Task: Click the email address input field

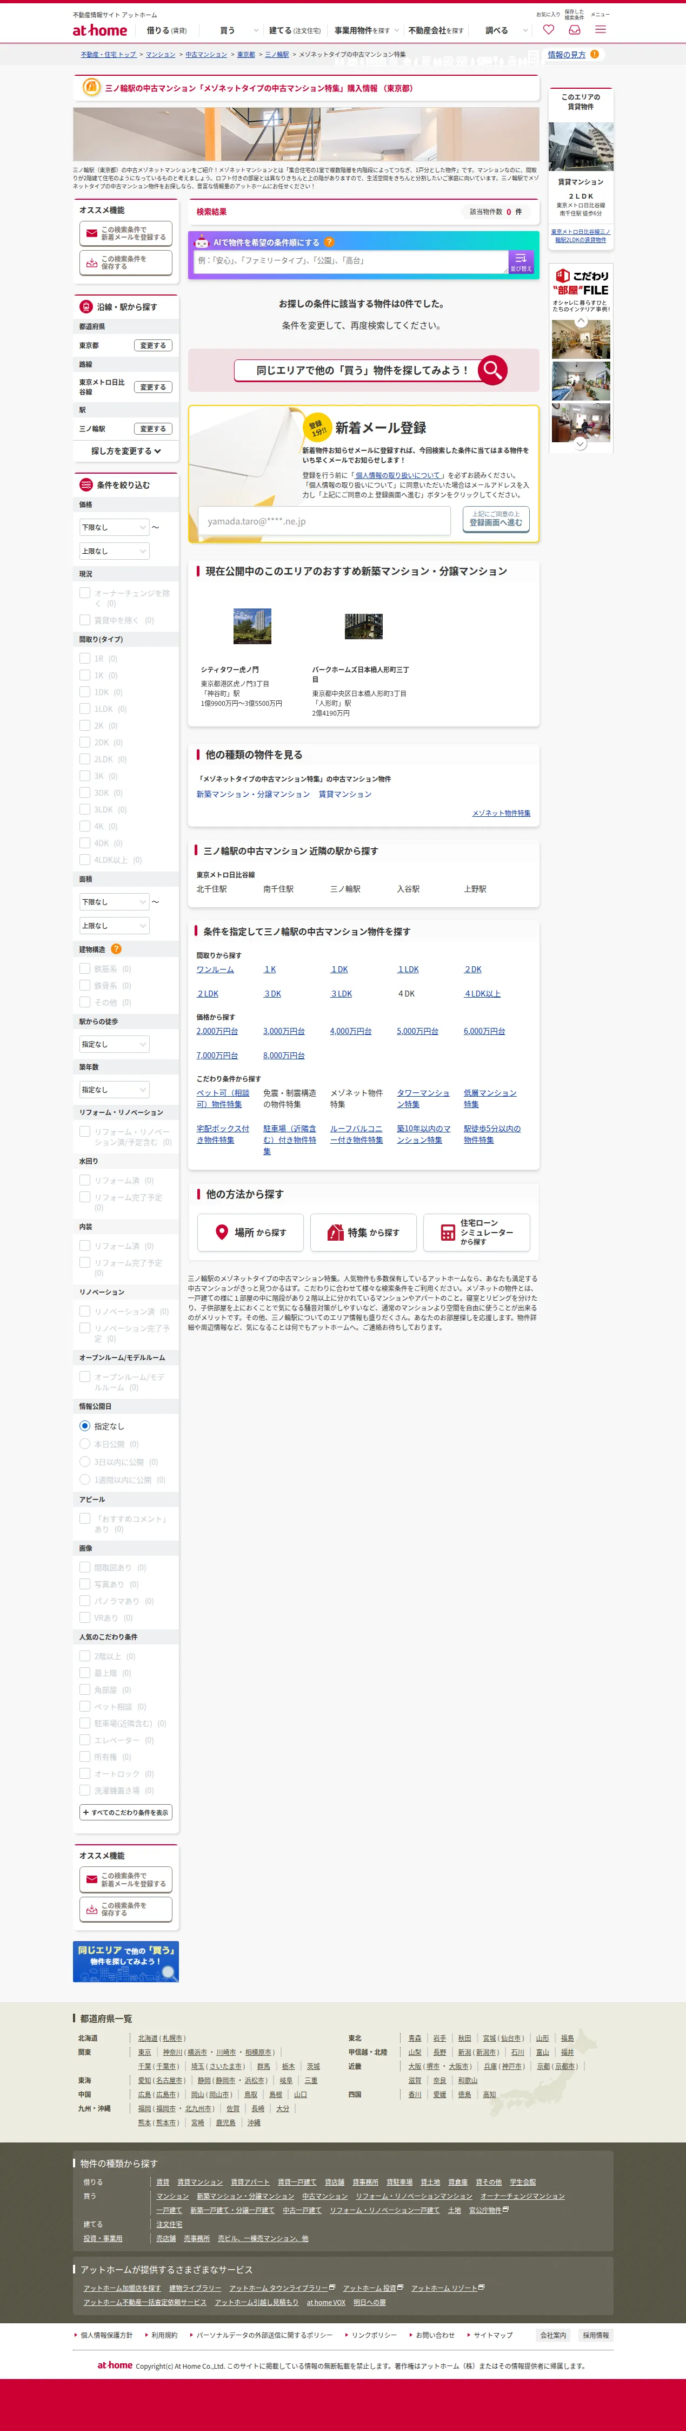Action: tap(324, 521)
